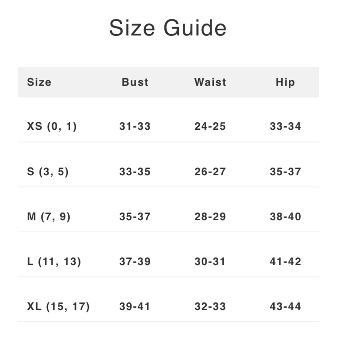Click the Size column header
Viewport: 337px width, 337px height.
point(39,82)
